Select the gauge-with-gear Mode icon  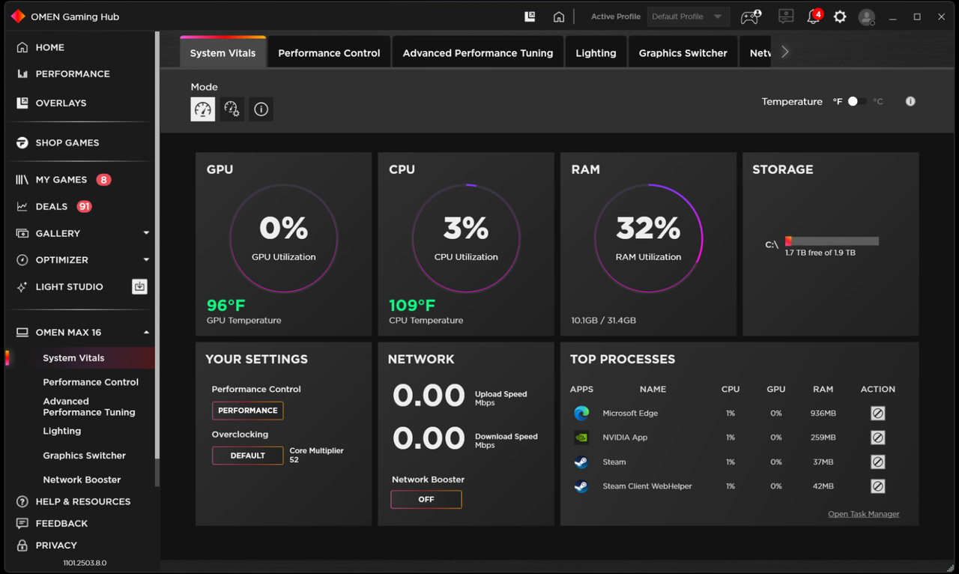pyautogui.click(x=232, y=109)
